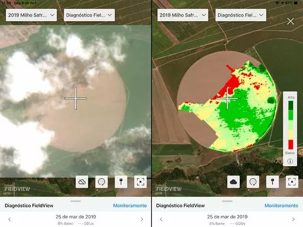Click crosshair on left cloudy map
This screenshot has width=303, height=227.
click(76, 98)
